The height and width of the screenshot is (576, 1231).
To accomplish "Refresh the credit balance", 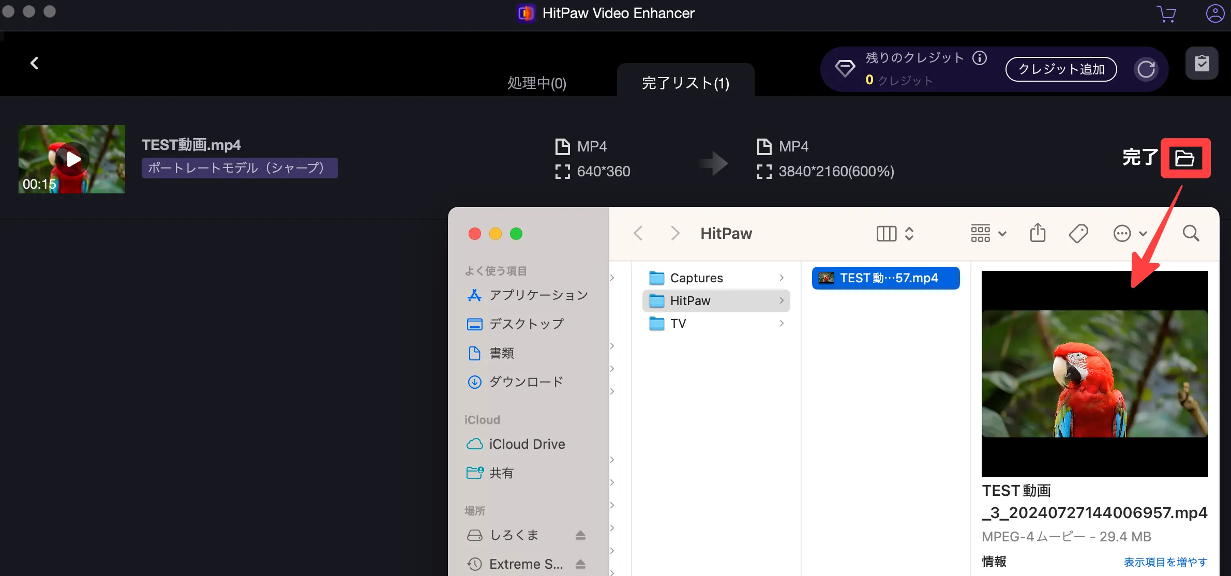I will pos(1146,69).
